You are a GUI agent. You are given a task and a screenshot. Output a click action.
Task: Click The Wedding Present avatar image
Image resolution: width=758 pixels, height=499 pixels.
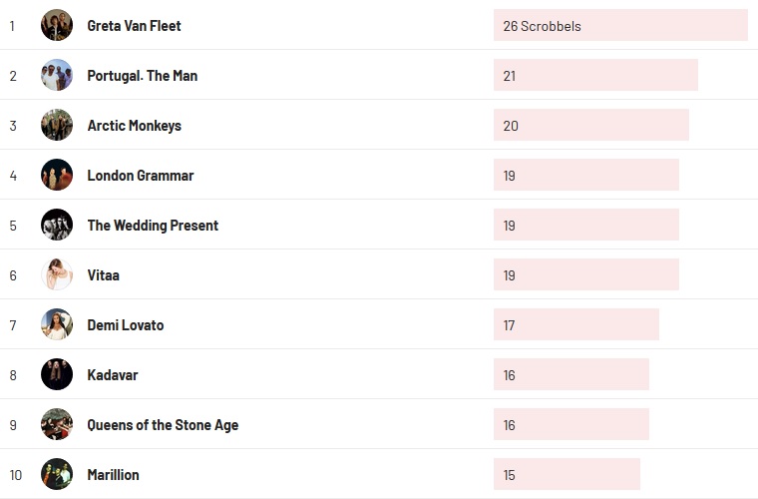tap(57, 225)
